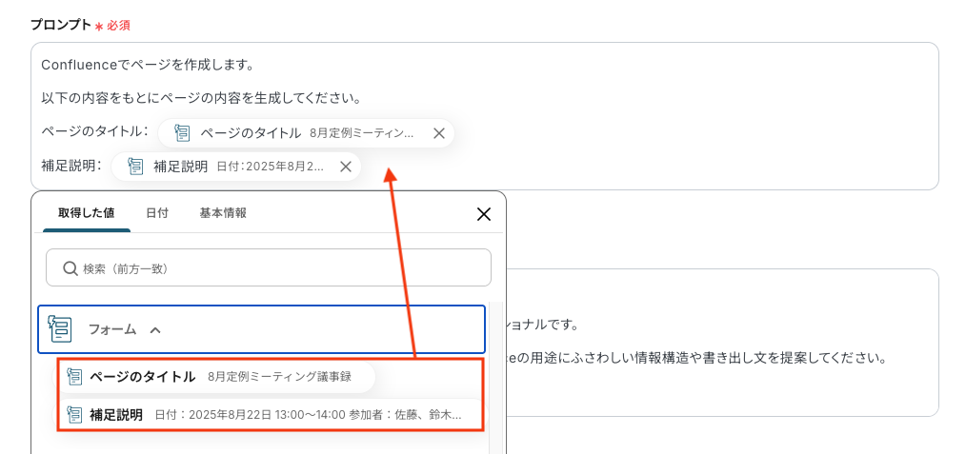Click the icon beside the 補足説明 list item
Image resolution: width=966 pixels, height=454 pixels.
74,415
